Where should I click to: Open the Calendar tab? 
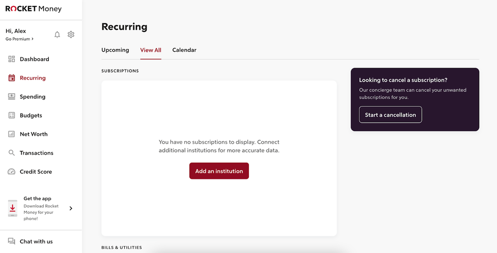[x=184, y=50]
